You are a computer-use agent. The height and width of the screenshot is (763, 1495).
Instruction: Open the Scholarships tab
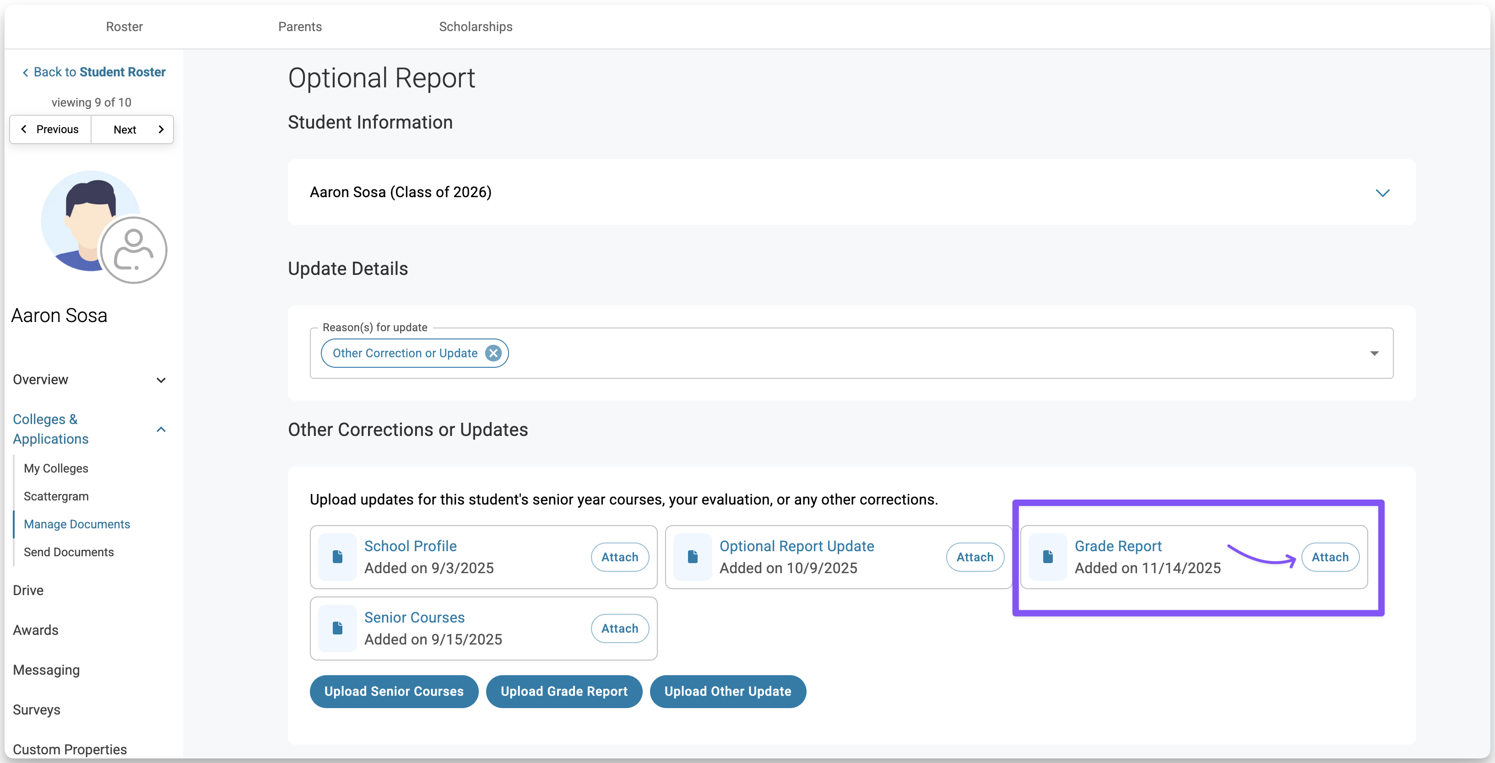click(475, 27)
